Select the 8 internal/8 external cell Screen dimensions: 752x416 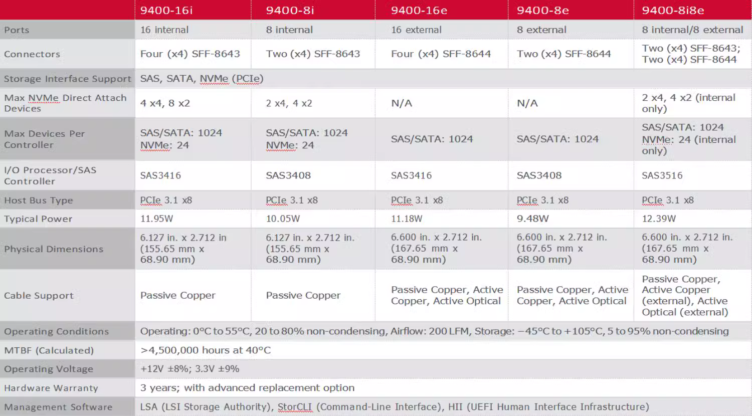[692, 30]
